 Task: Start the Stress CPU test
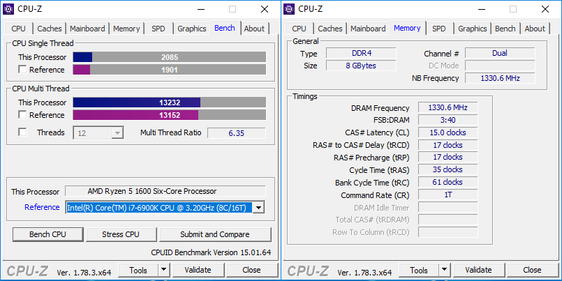point(121,234)
